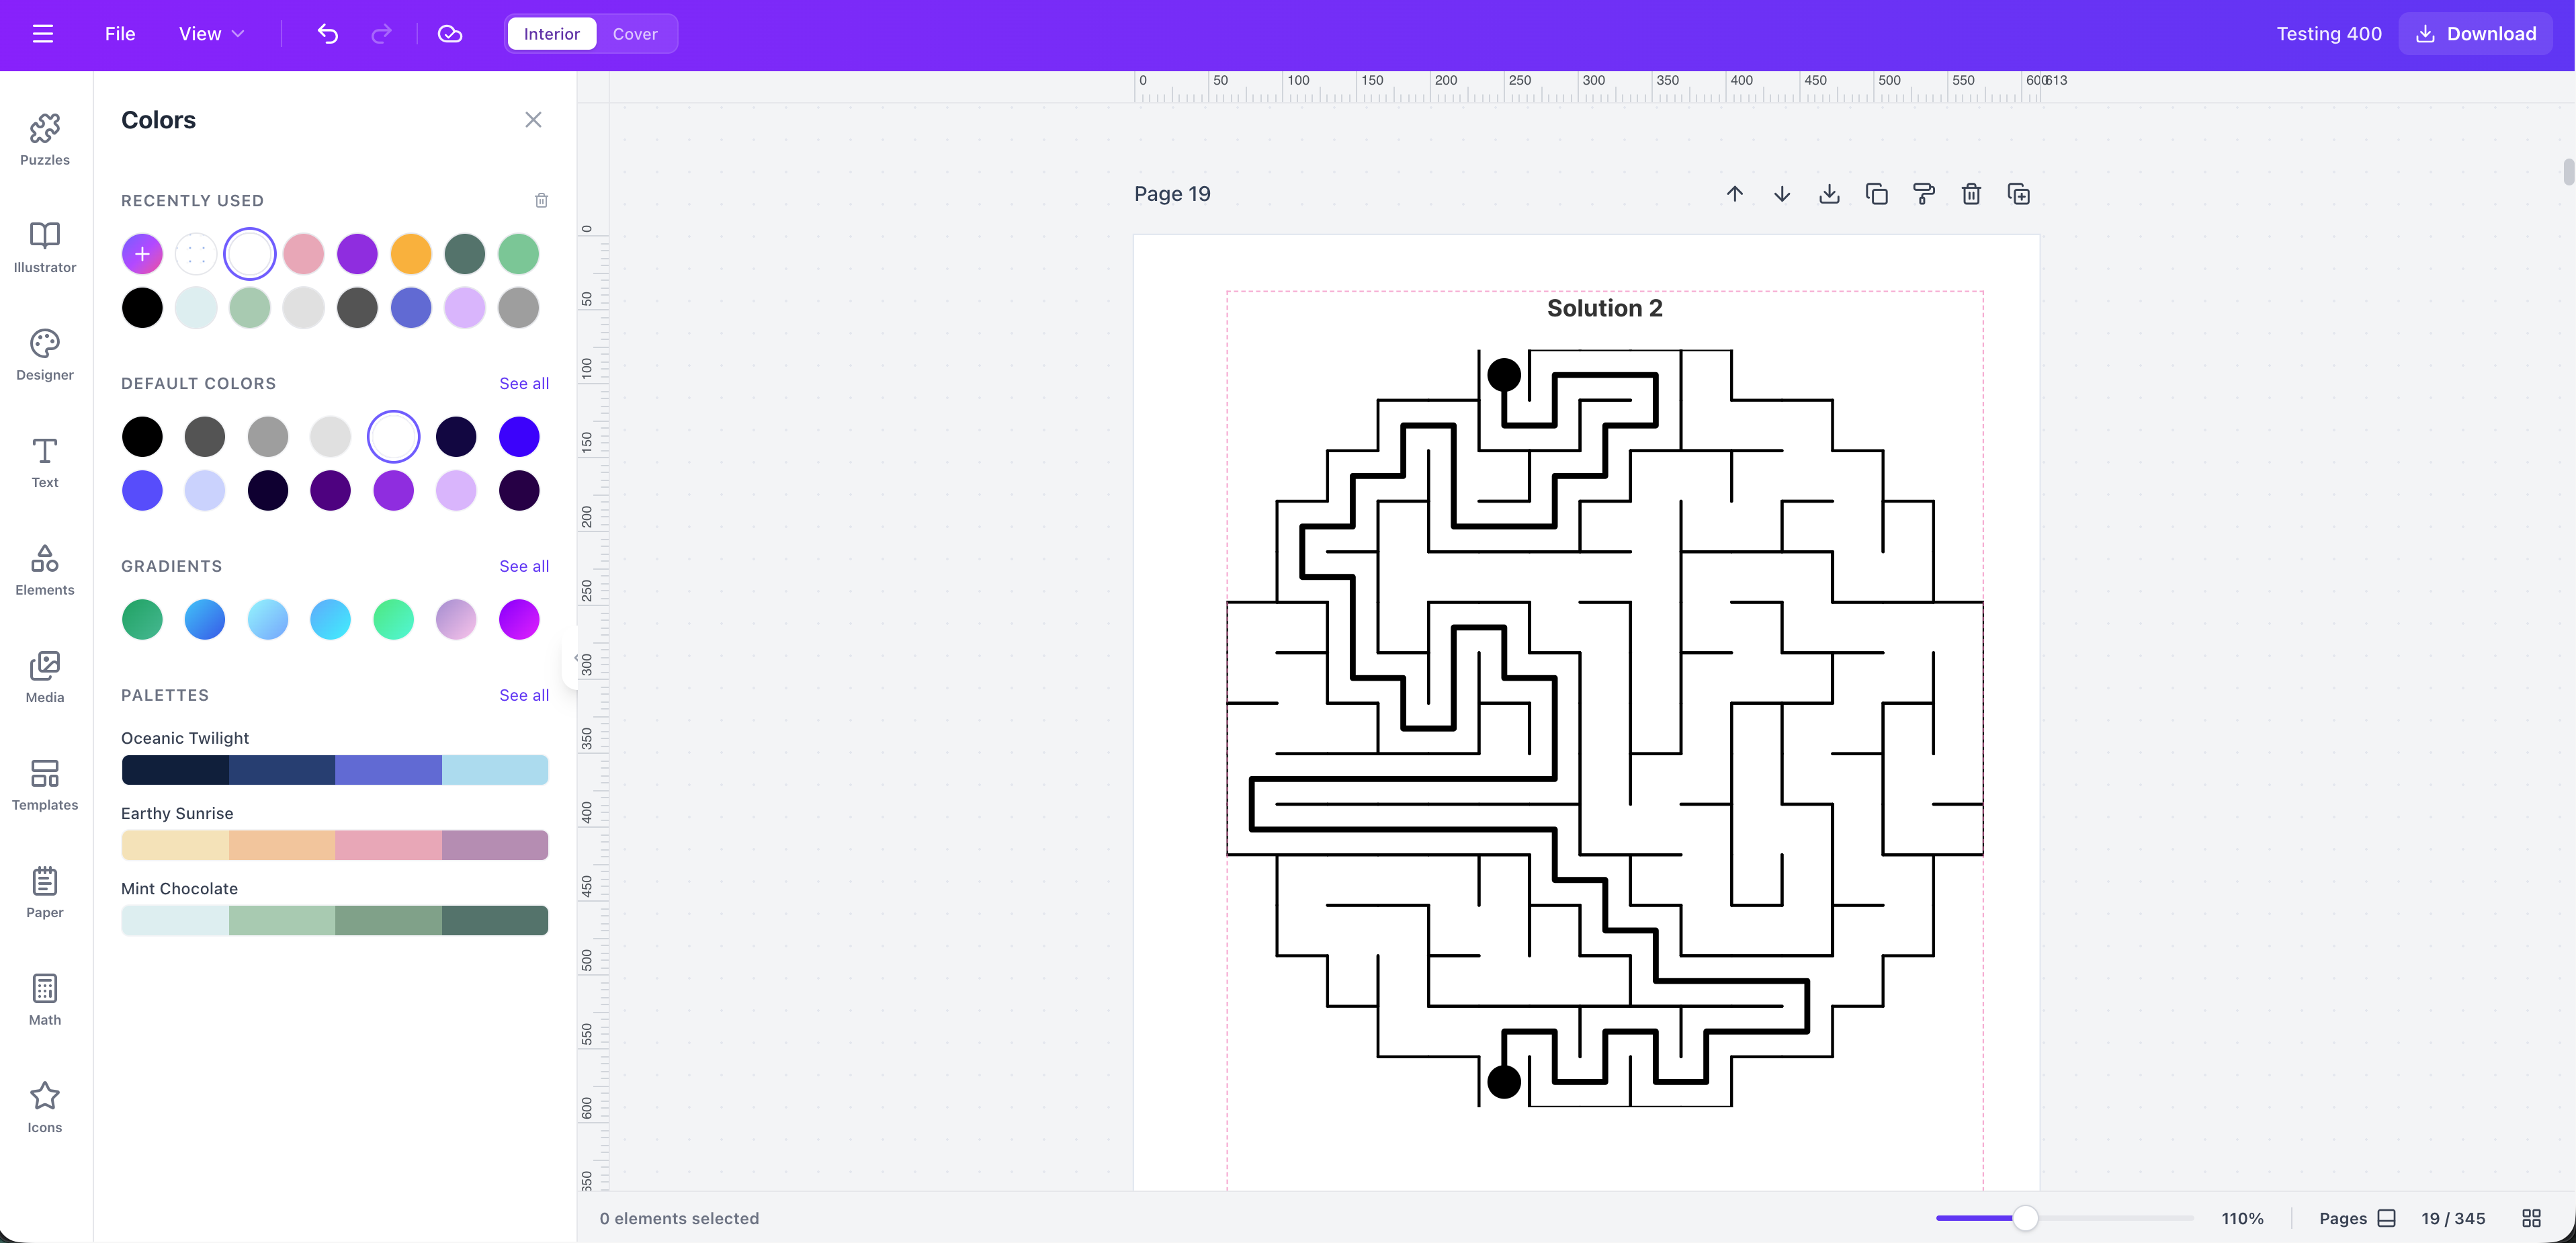
Task: Clear recently used colors with trash icon
Action: [x=541, y=200]
